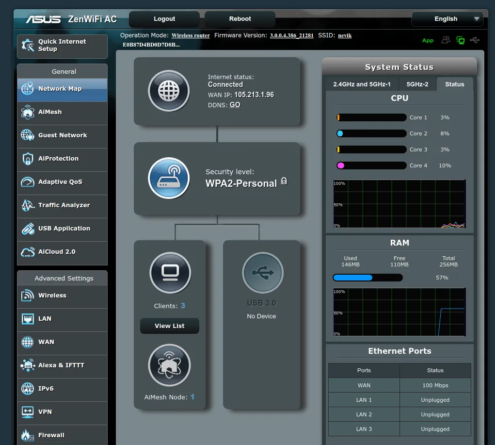Image resolution: width=495 pixels, height=445 pixels.
Task: Open the Guest Network menu entry
Action: 62,136
